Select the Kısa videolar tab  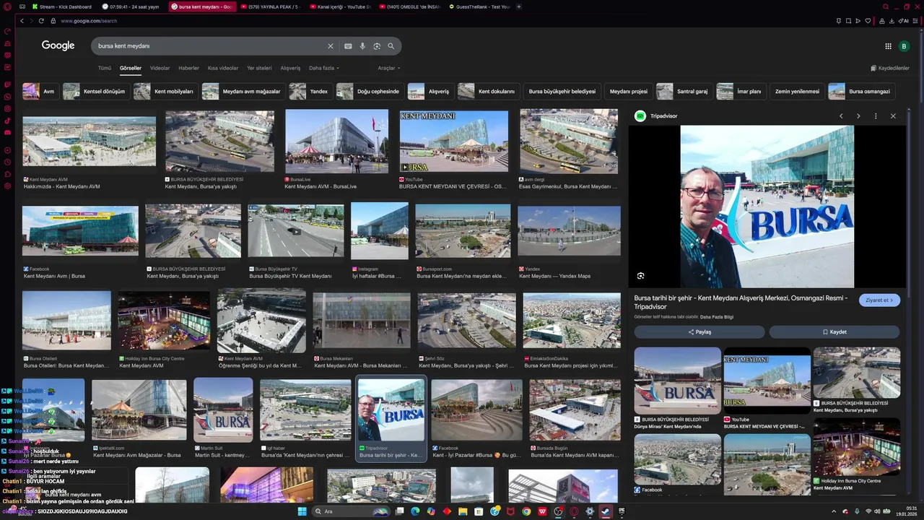pyautogui.click(x=223, y=68)
